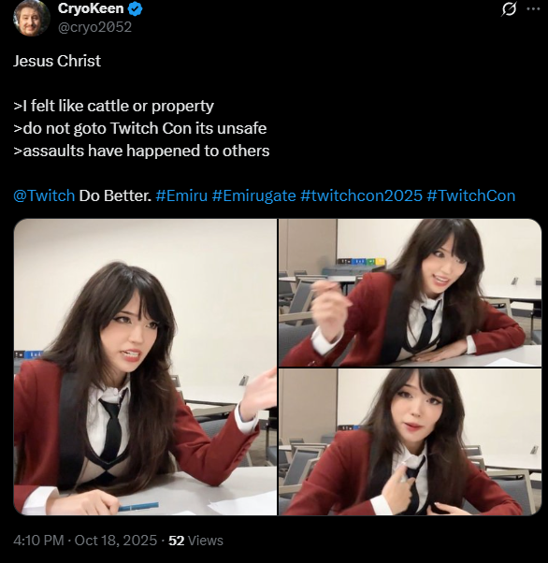Open the @cryo2052 handle link
The image size is (548, 563).
[94, 27]
